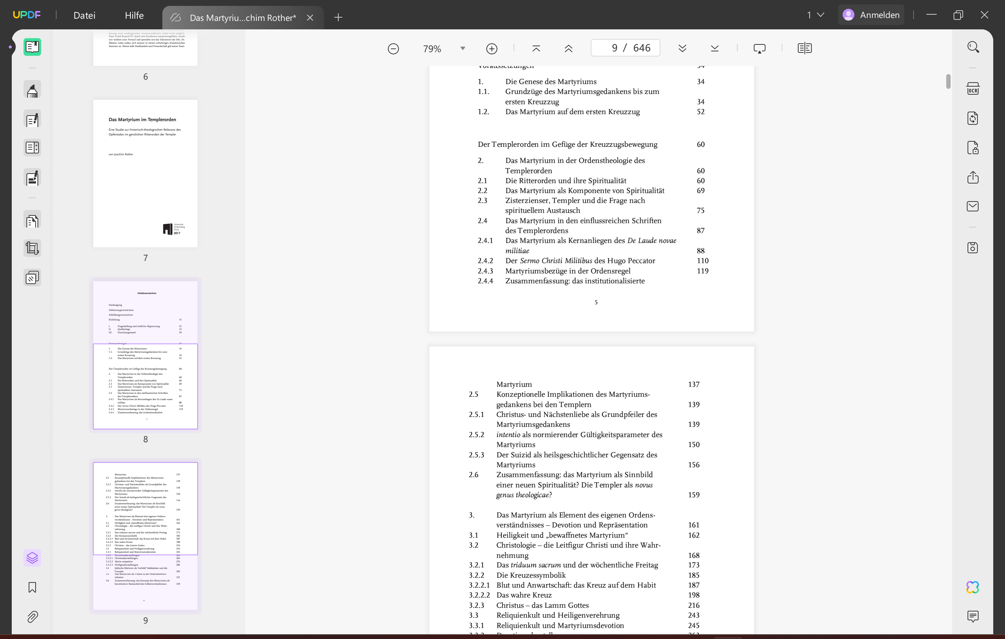Expand the zoom level dropdown arrow
This screenshot has height=639, width=1005.
[462, 48]
